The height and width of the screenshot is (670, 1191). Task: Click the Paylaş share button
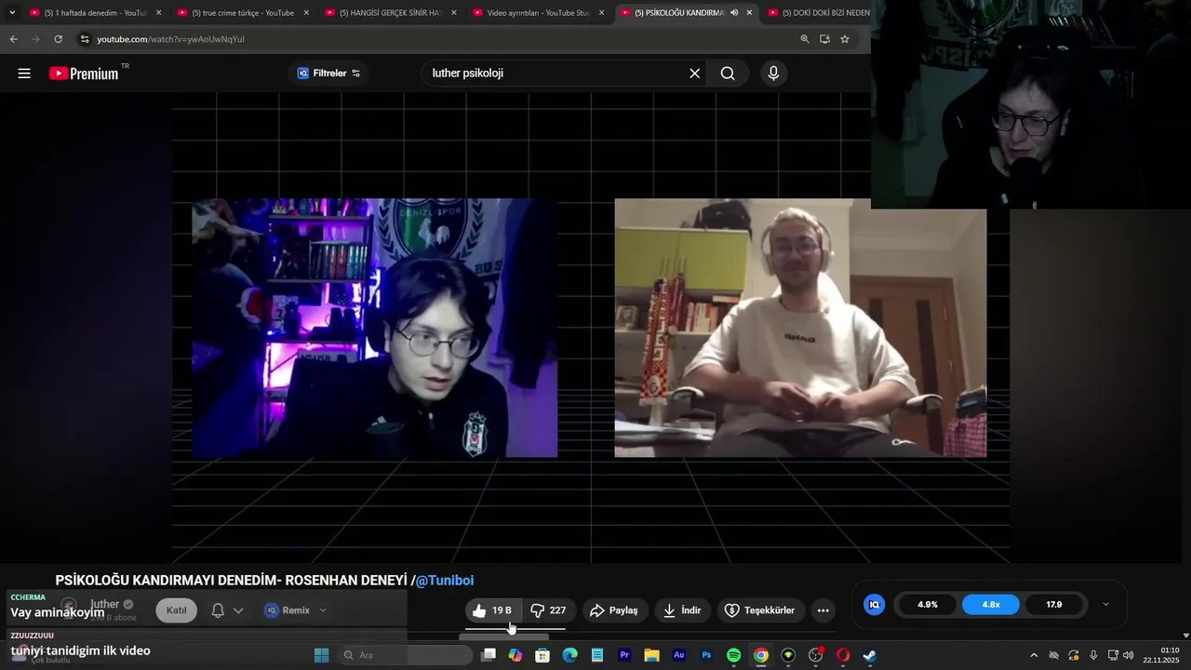(614, 610)
